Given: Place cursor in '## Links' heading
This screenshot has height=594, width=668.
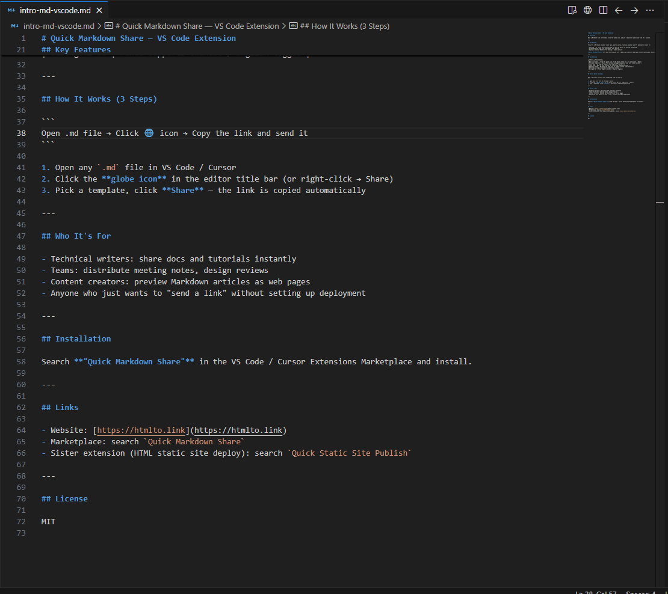Looking at the screenshot, I should click(x=60, y=408).
